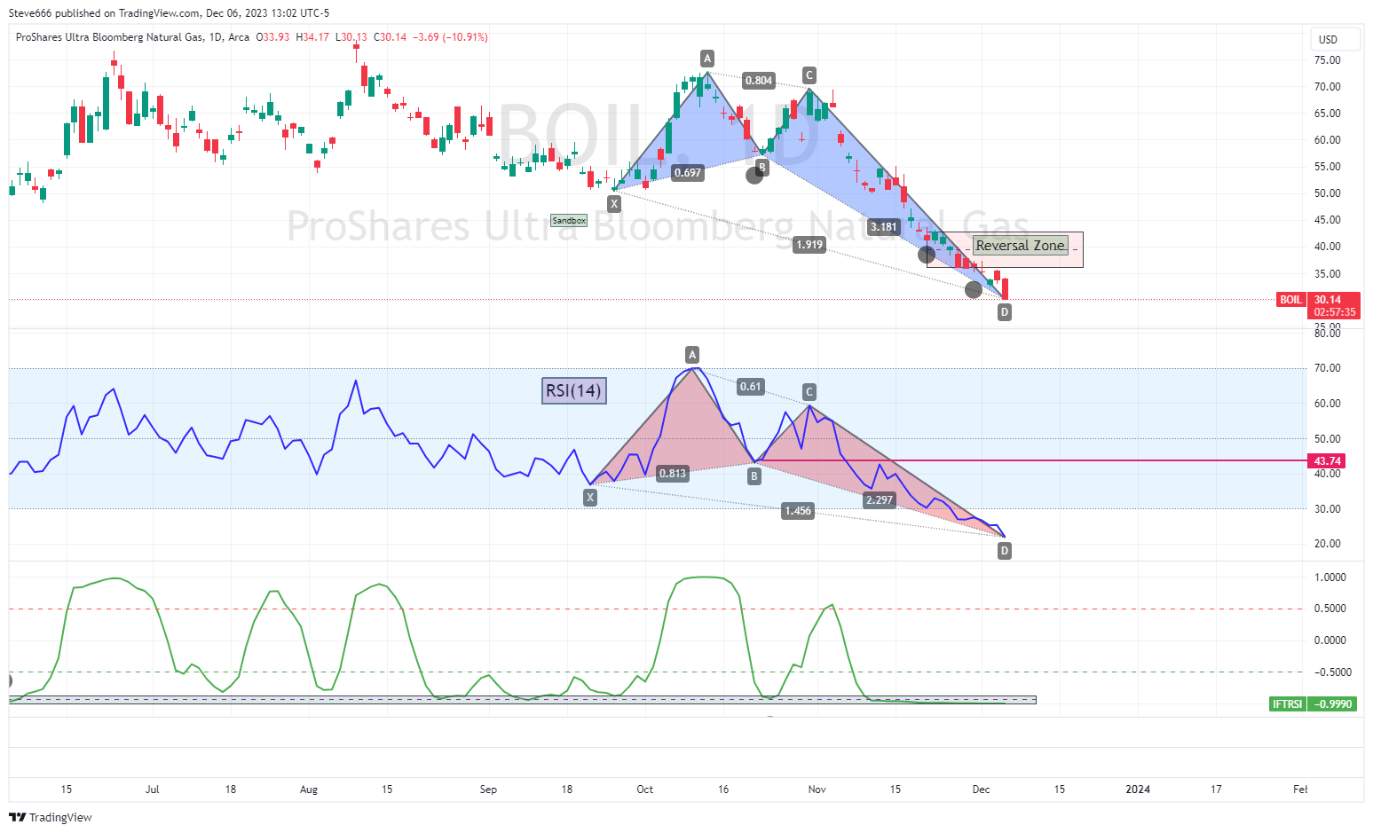1373x833 pixels.
Task: Click the 75.00 price axis label
Action: point(1328,60)
